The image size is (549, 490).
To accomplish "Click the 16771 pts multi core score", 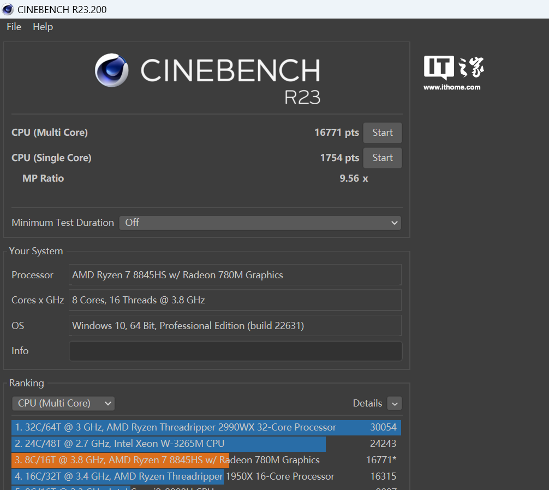I will point(336,133).
